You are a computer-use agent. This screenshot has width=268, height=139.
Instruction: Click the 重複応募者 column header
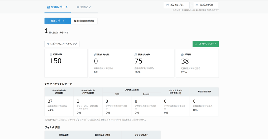point(64,135)
